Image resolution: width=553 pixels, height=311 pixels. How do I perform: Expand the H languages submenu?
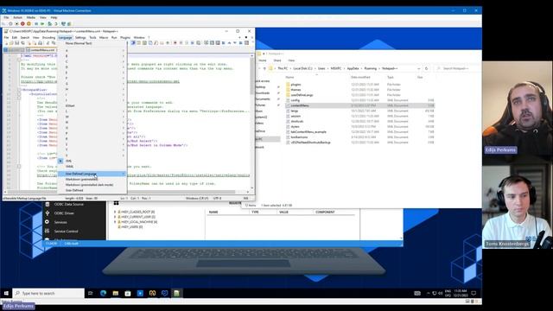(x=92, y=89)
